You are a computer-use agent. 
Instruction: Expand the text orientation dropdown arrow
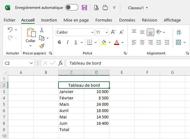[164, 32]
